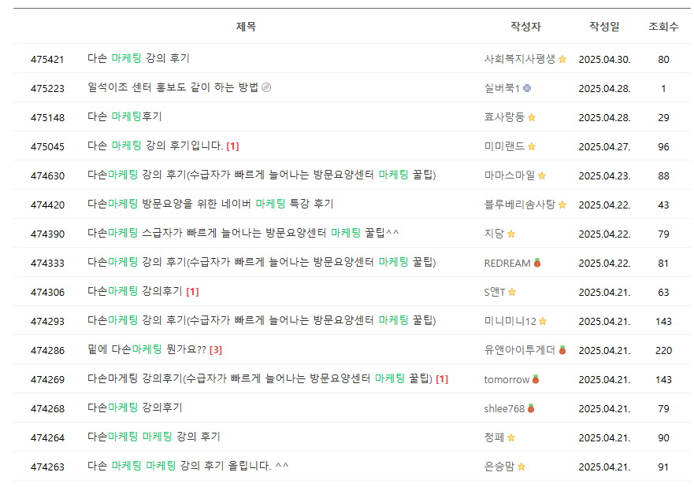This screenshot has height=498, width=694.
Task: Click the level icon next to tomorrow
Action: coord(536,379)
